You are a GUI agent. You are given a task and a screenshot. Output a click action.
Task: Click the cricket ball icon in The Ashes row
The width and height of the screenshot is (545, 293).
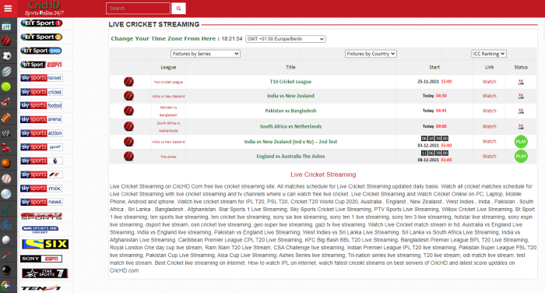pyautogui.click(x=128, y=157)
